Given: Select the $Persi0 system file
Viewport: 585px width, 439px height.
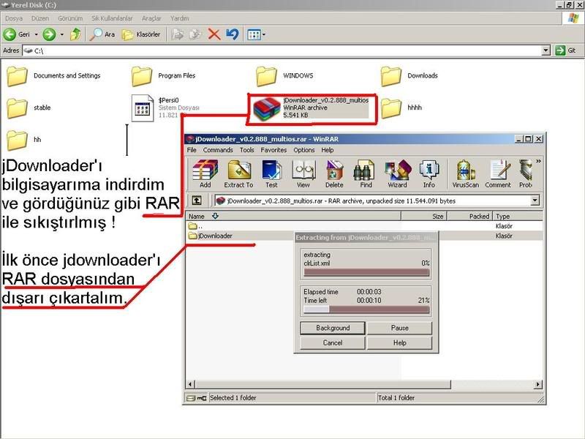Looking at the screenshot, I should (x=166, y=108).
